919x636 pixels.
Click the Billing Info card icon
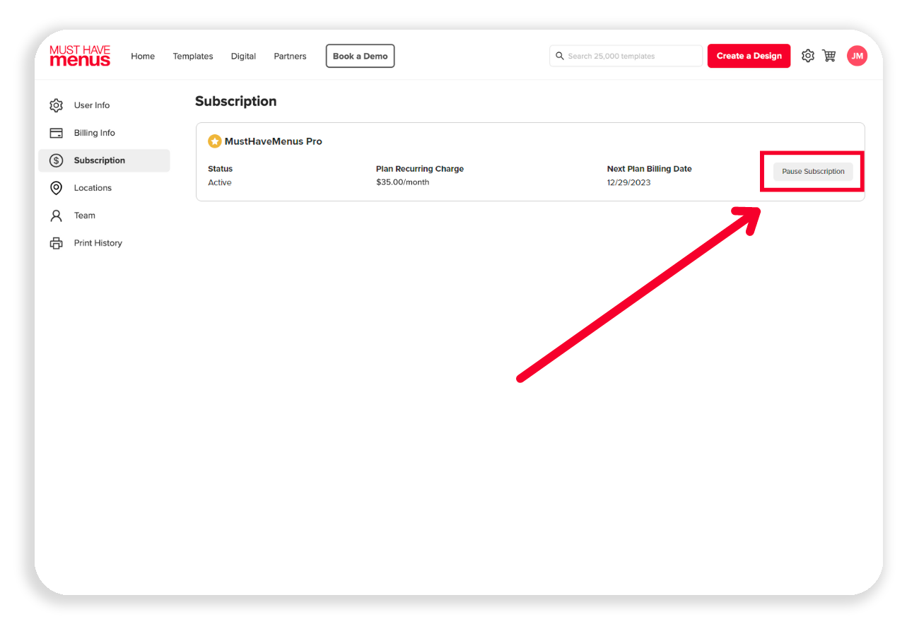(57, 133)
